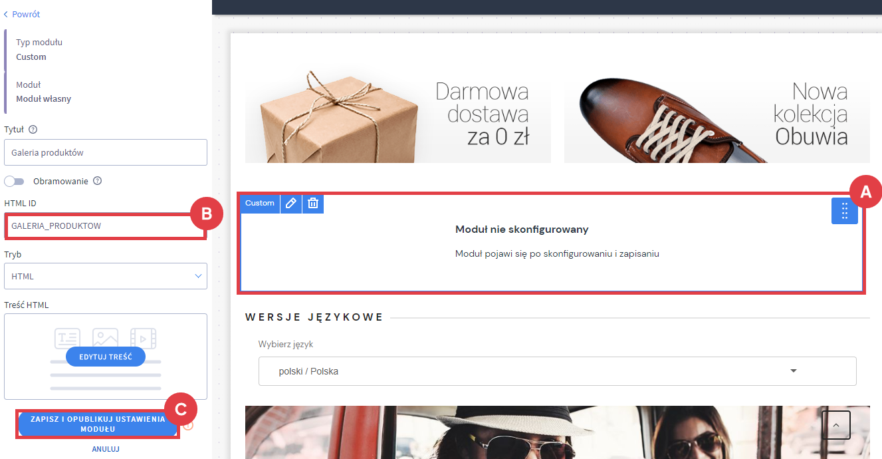Image resolution: width=882 pixels, height=459 pixels.
Task: Click the info icon beside the save button
Action: [188, 425]
